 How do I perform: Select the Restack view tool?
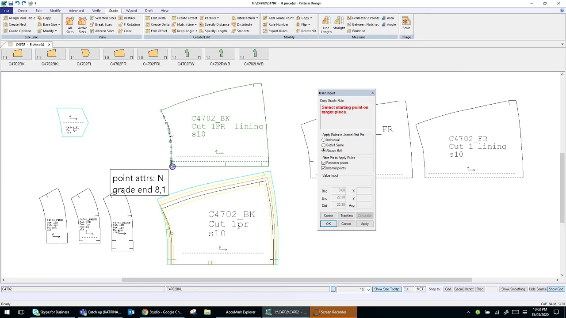(x=127, y=18)
